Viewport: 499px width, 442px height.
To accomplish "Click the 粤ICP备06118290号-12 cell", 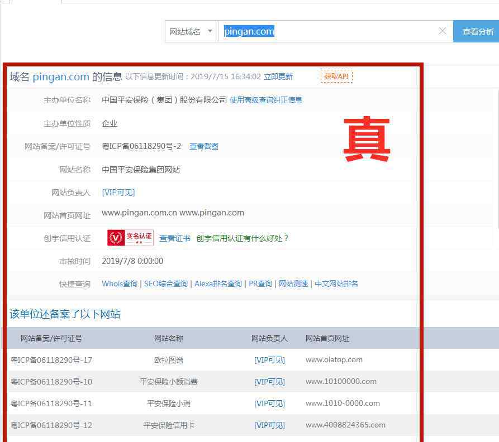I will coord(51,425).
